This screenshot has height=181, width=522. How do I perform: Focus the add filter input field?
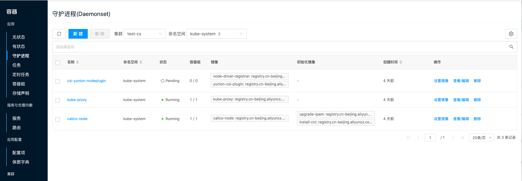click(x=280, y=47)
